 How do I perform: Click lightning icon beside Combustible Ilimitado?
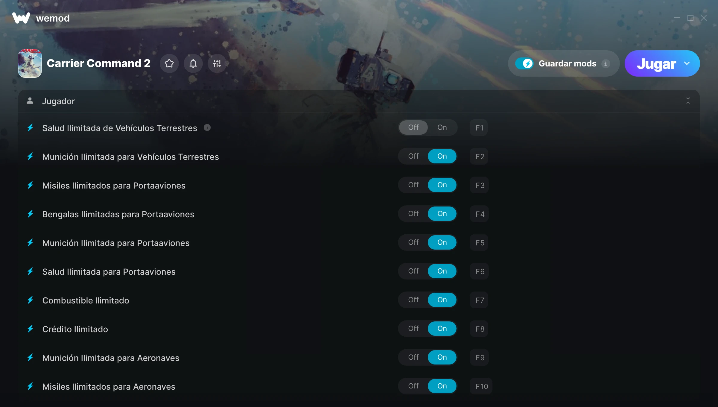click(x=30, y=300)
